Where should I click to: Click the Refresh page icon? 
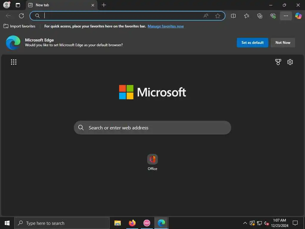[x=21, y=16]
